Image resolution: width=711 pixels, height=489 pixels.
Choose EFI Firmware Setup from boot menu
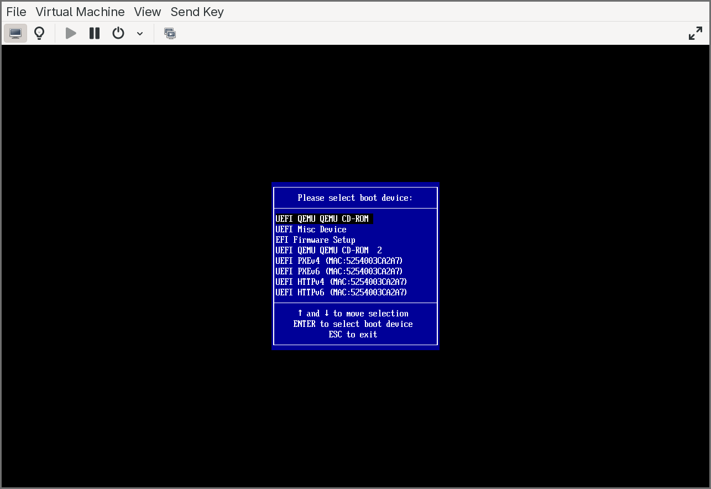pos(315,240)
